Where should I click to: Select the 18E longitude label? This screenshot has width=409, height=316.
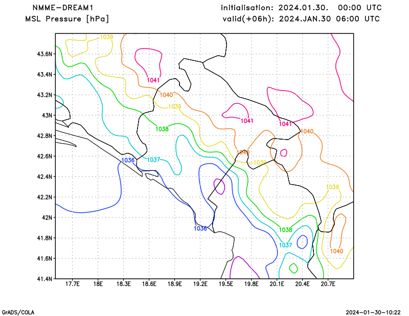pyautogui.click(x=98, y=284)
